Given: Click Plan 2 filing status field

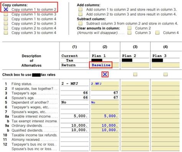Looking at the screenshot, I should pos(135,84).
